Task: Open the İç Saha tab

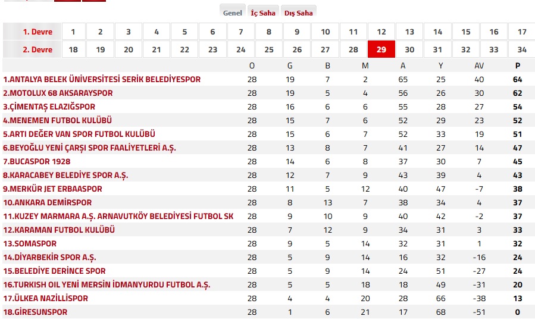Action: click(x=262, y=12)
